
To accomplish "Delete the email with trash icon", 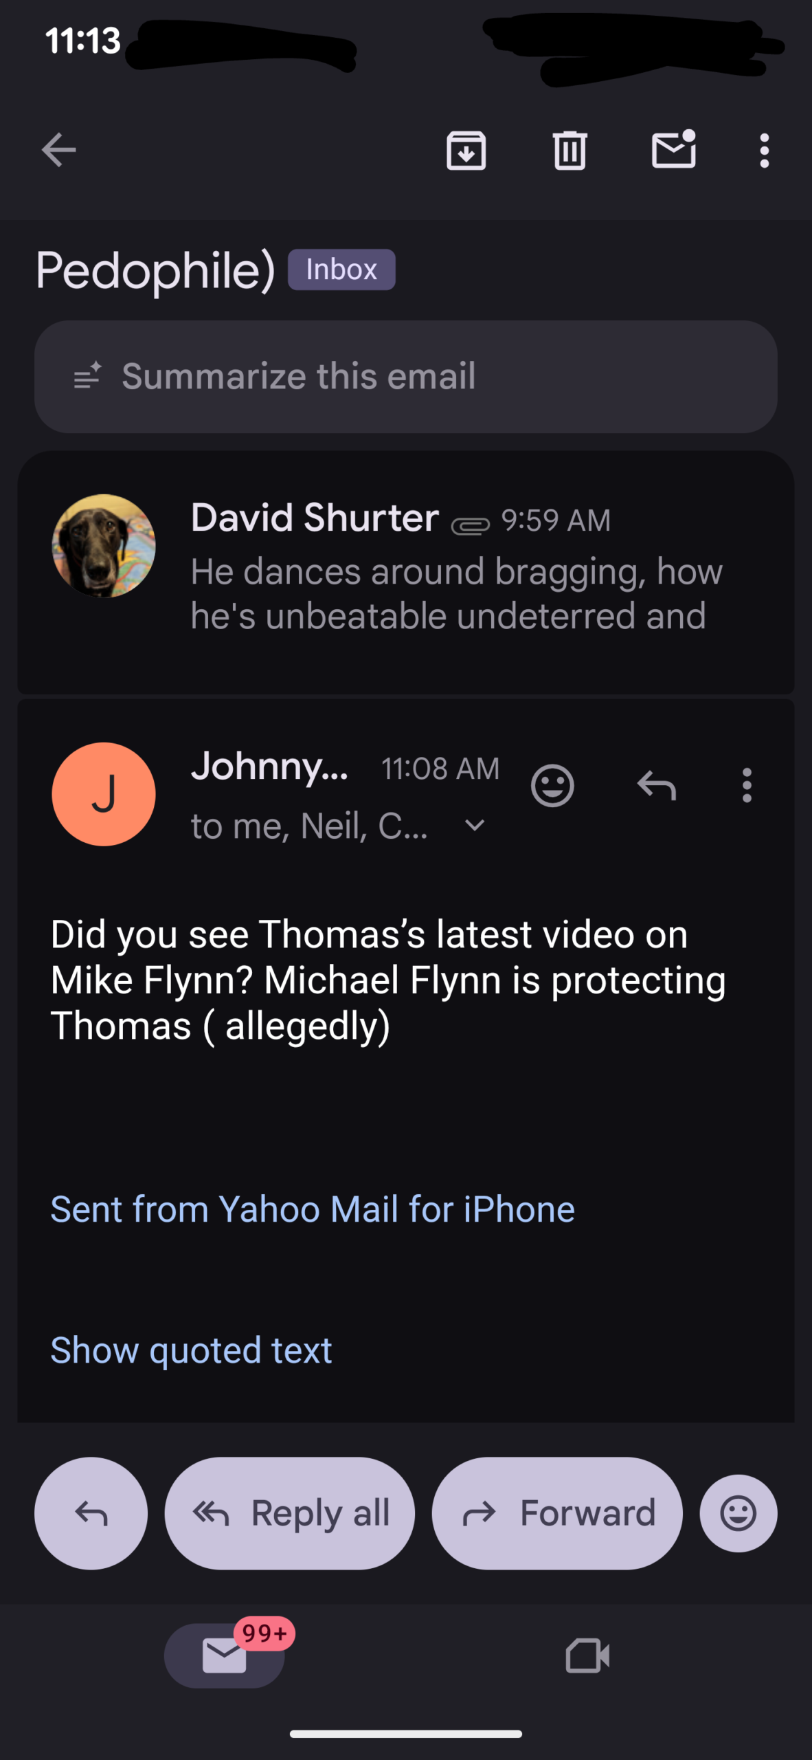I will [569, 150].
